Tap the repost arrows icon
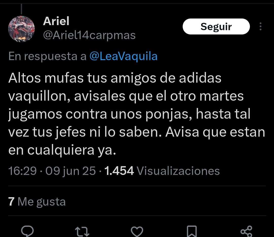The height and width of the screenshot is (237, 274). click(x=82, y=231)
